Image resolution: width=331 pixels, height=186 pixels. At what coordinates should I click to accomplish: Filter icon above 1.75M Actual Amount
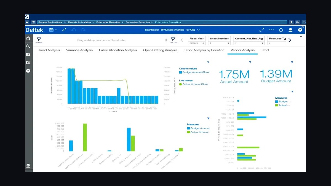point(250,62)
